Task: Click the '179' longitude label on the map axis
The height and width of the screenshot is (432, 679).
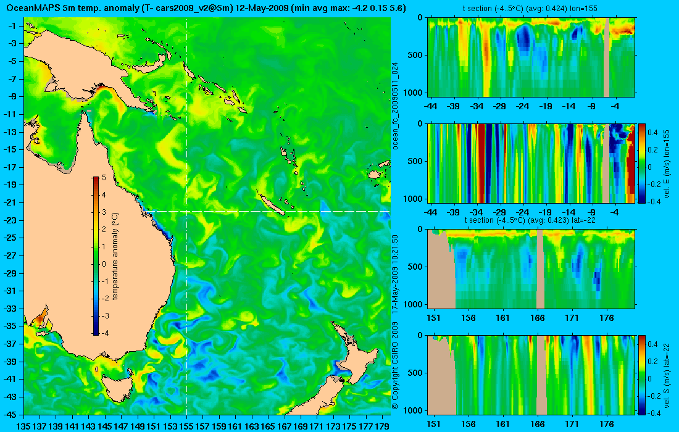Action: point(382,426)
